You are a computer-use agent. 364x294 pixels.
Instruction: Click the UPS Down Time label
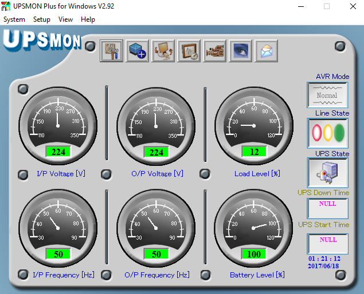coord(323,193)
